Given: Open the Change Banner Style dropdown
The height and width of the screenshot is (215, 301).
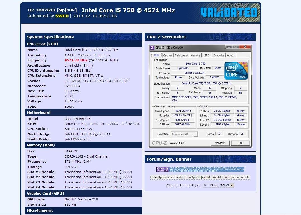Looking at the screenshot, I should tap(218, 185).
